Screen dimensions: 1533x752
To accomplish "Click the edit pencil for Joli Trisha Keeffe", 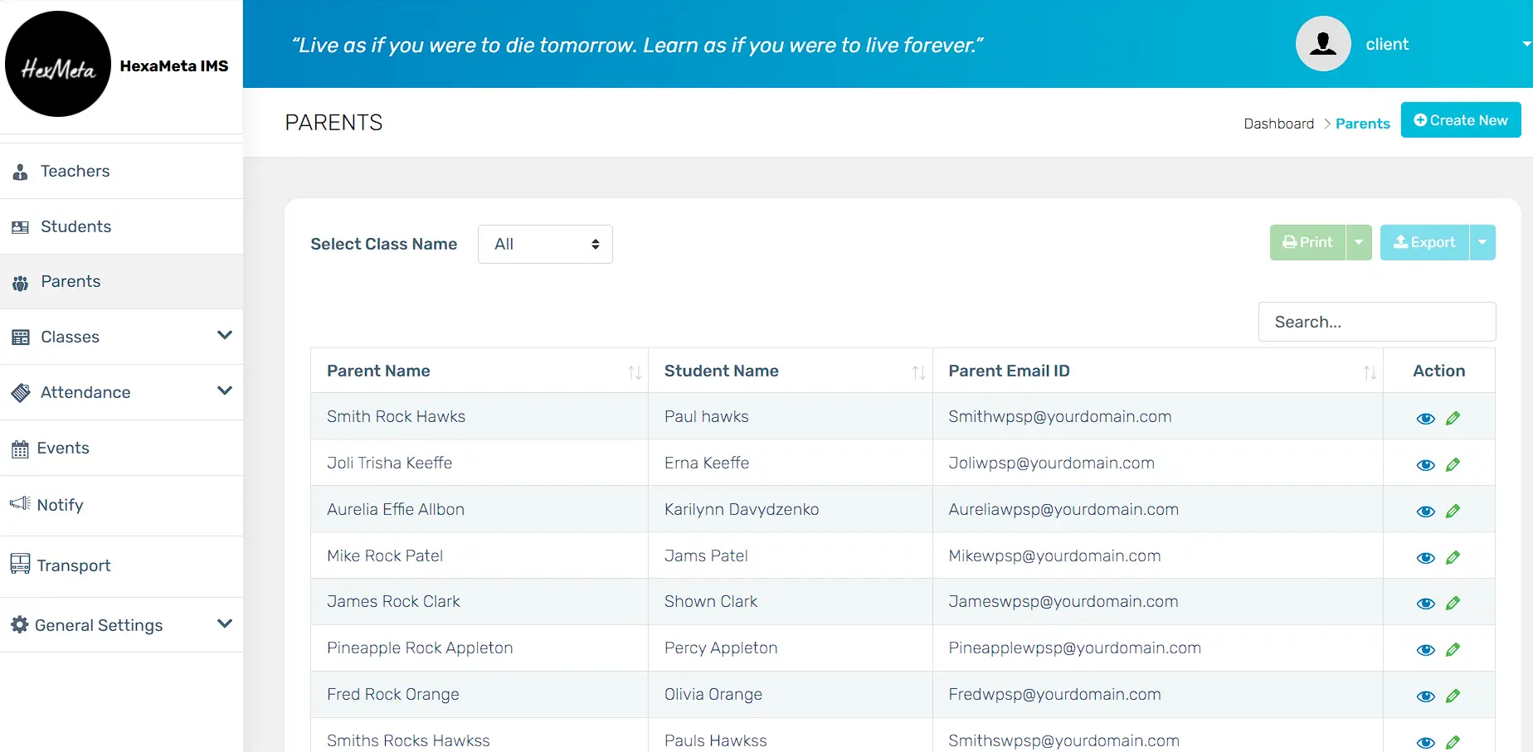I will [1453, 465].
